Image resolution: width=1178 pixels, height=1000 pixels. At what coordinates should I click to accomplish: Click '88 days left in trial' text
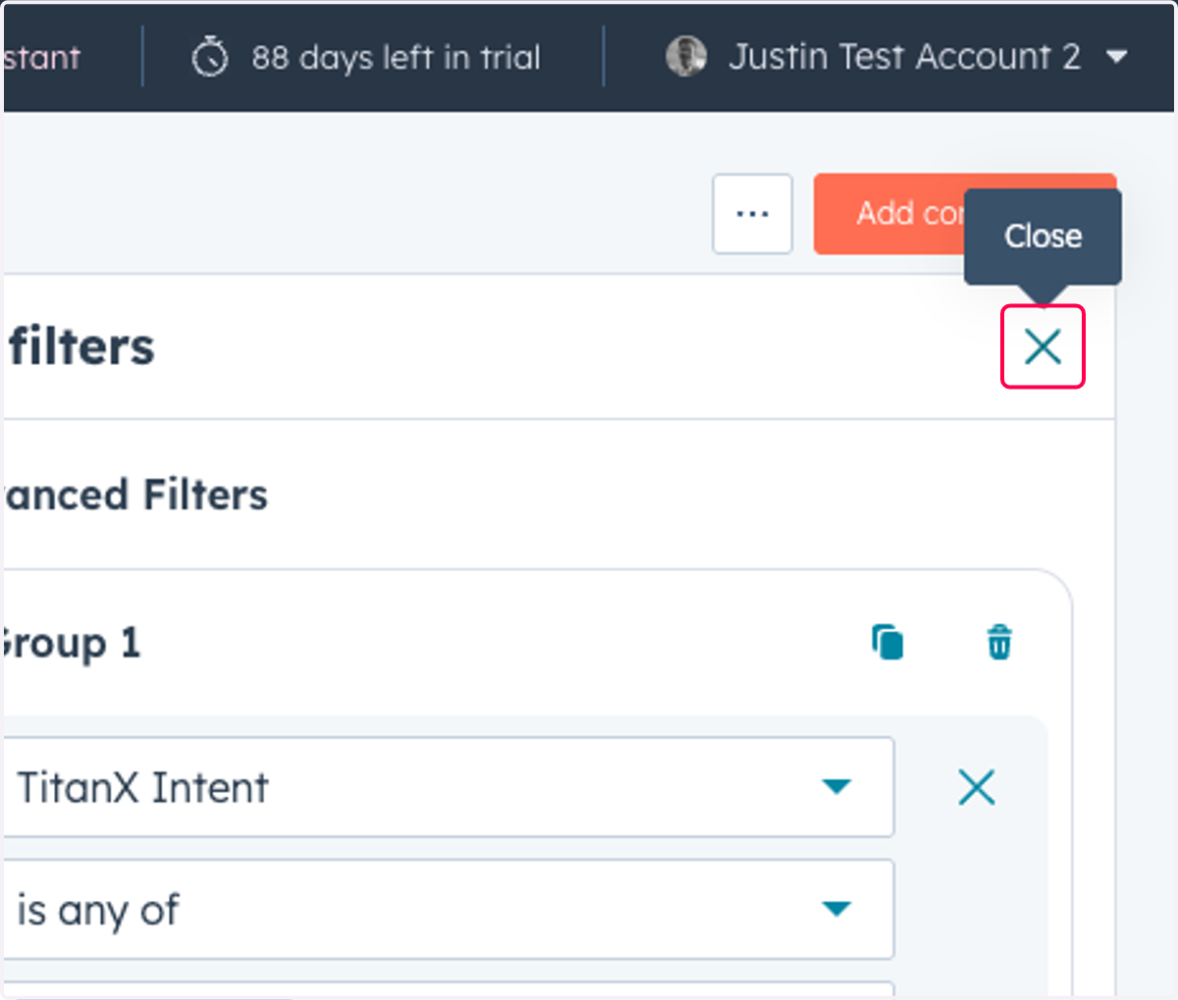coord(396,58)
